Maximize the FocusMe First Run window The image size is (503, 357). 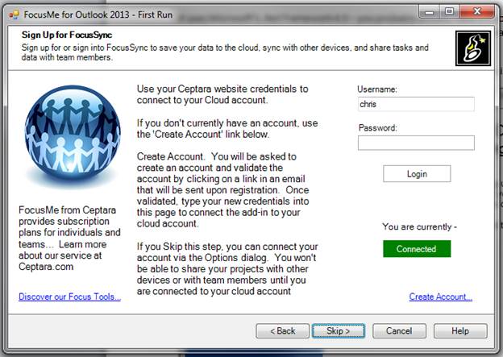click(x=449, y=12)
